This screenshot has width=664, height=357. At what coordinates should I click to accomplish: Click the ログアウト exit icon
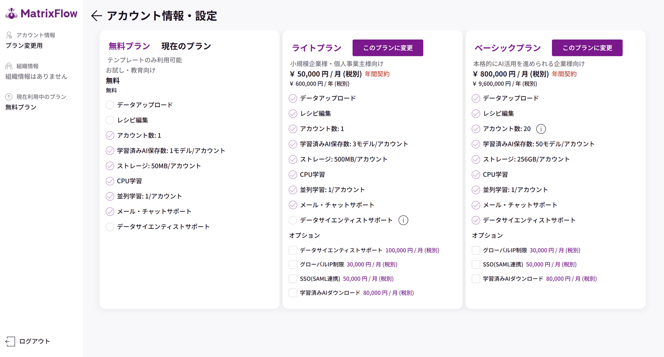pyautogui.click(x=10, y=341)
